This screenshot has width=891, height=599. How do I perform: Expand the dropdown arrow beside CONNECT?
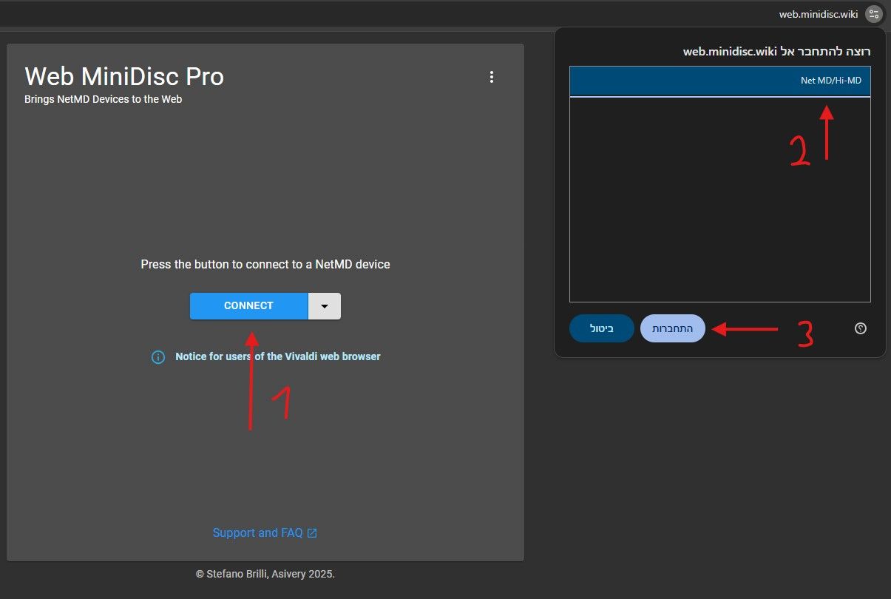(x=324, y=306)
